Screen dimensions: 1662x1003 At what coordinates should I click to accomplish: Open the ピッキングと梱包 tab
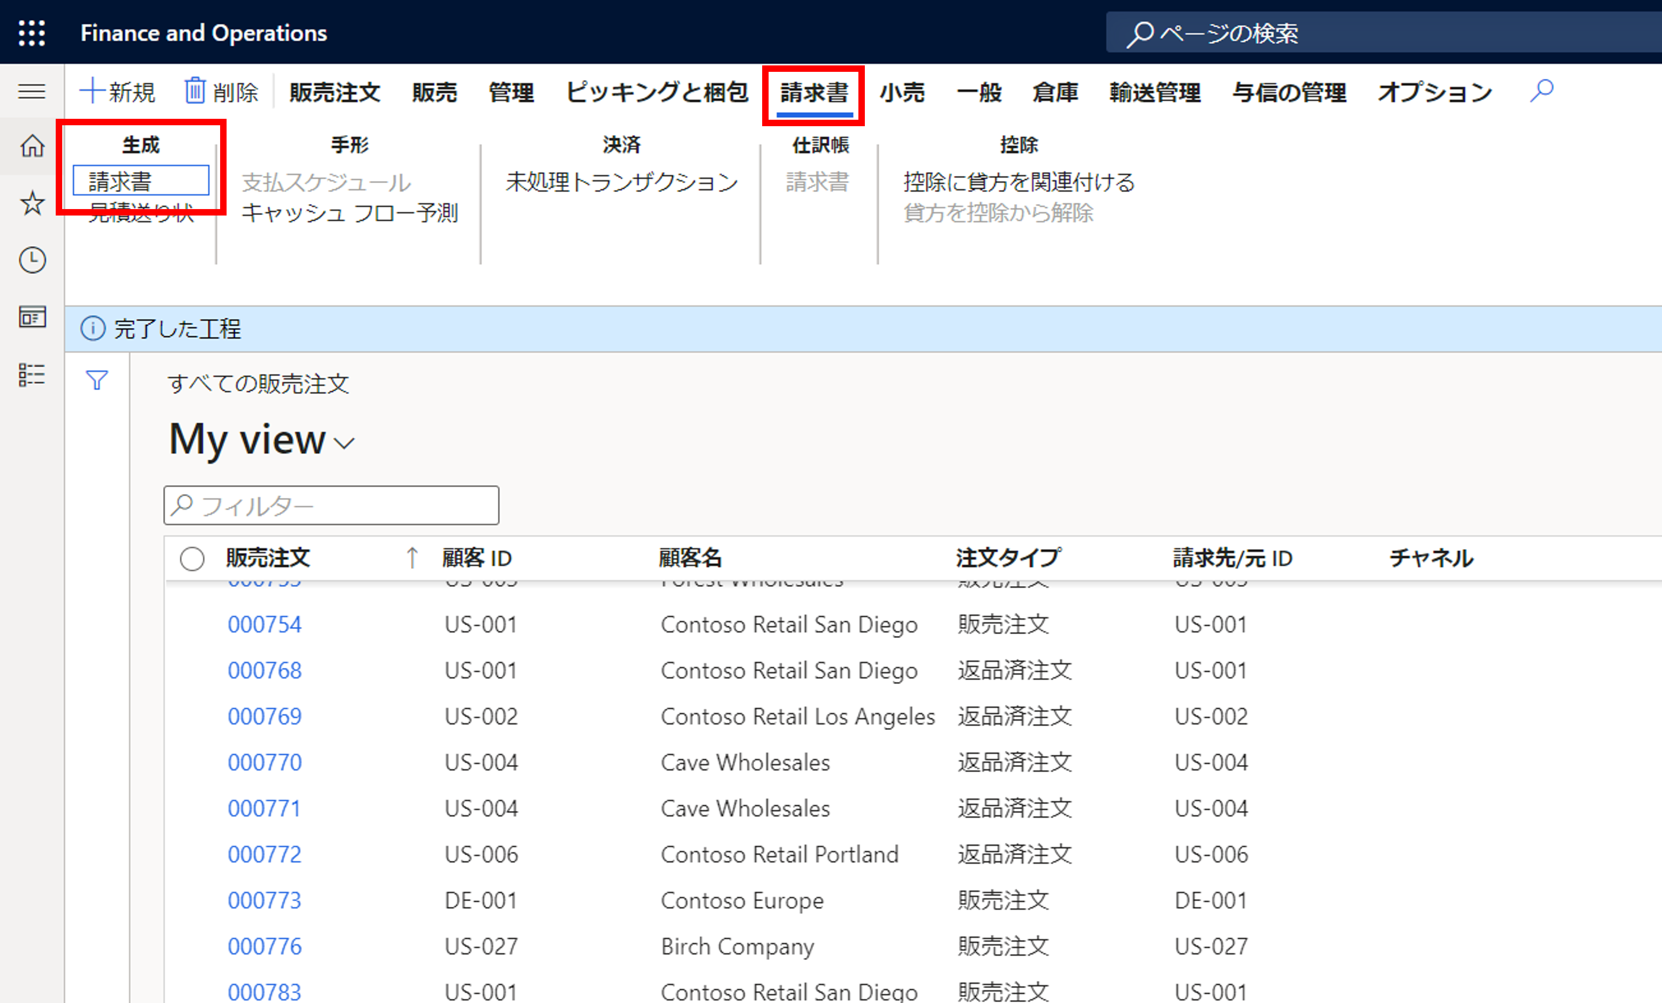657,92
